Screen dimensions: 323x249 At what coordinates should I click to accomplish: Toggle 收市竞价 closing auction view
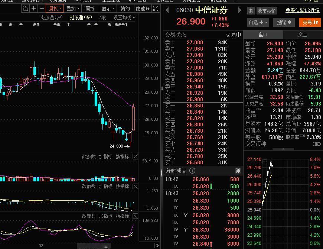267,11
